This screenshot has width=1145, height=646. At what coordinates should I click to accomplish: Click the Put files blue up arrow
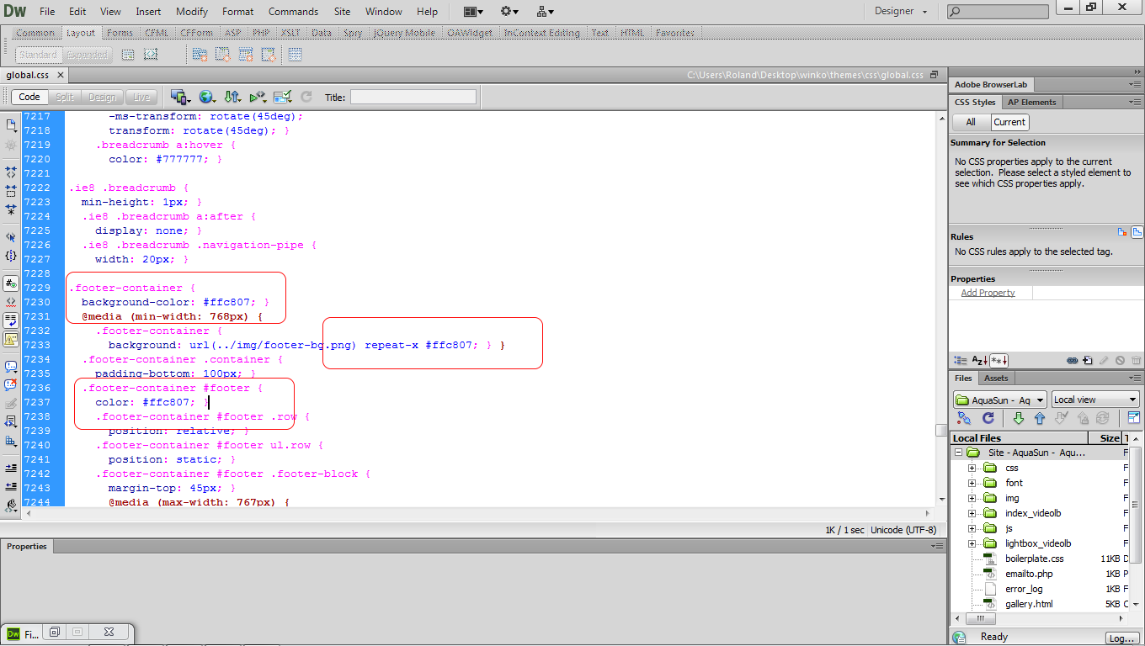pos(1040,418)
